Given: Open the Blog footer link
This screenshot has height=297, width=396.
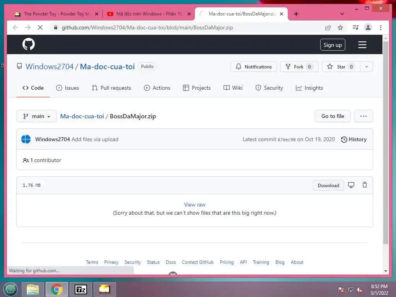Looking at the screenshot, I should pyautogui.click(x=280, y=262).
